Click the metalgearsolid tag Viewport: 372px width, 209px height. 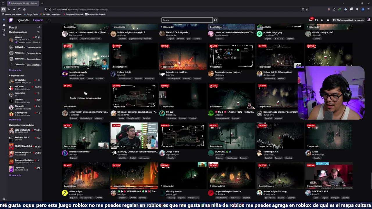pos(223,118)
